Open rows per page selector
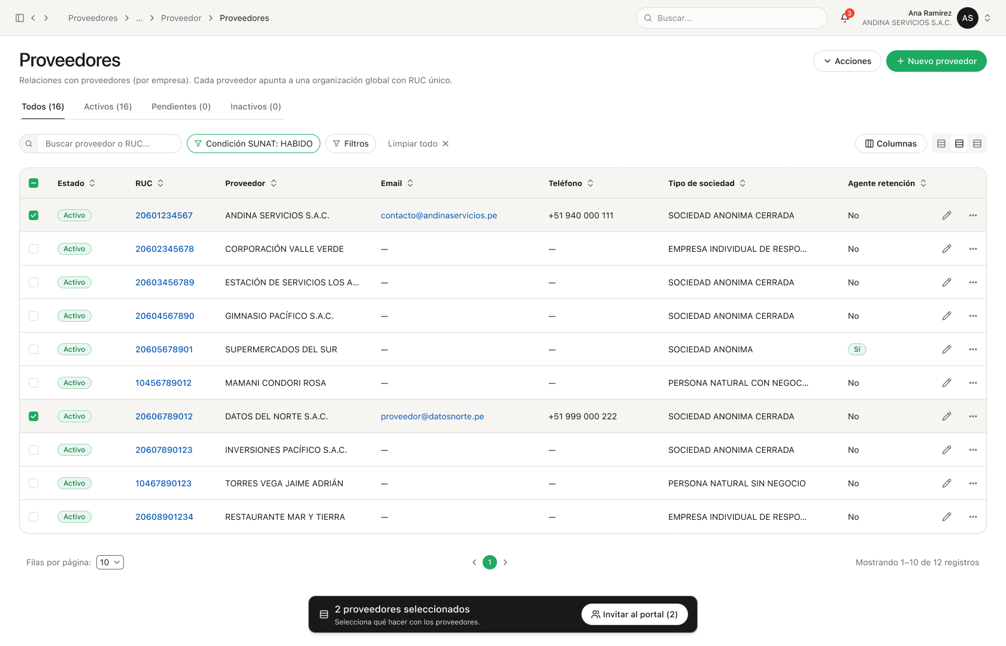This screenshot has height=646, width=1006. click(110, 562)
